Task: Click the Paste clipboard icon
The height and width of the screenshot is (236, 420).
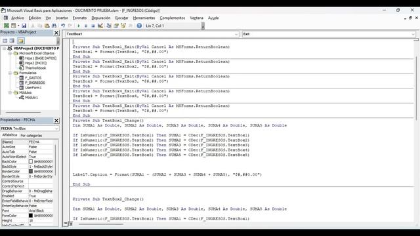Action: [47, 26]
